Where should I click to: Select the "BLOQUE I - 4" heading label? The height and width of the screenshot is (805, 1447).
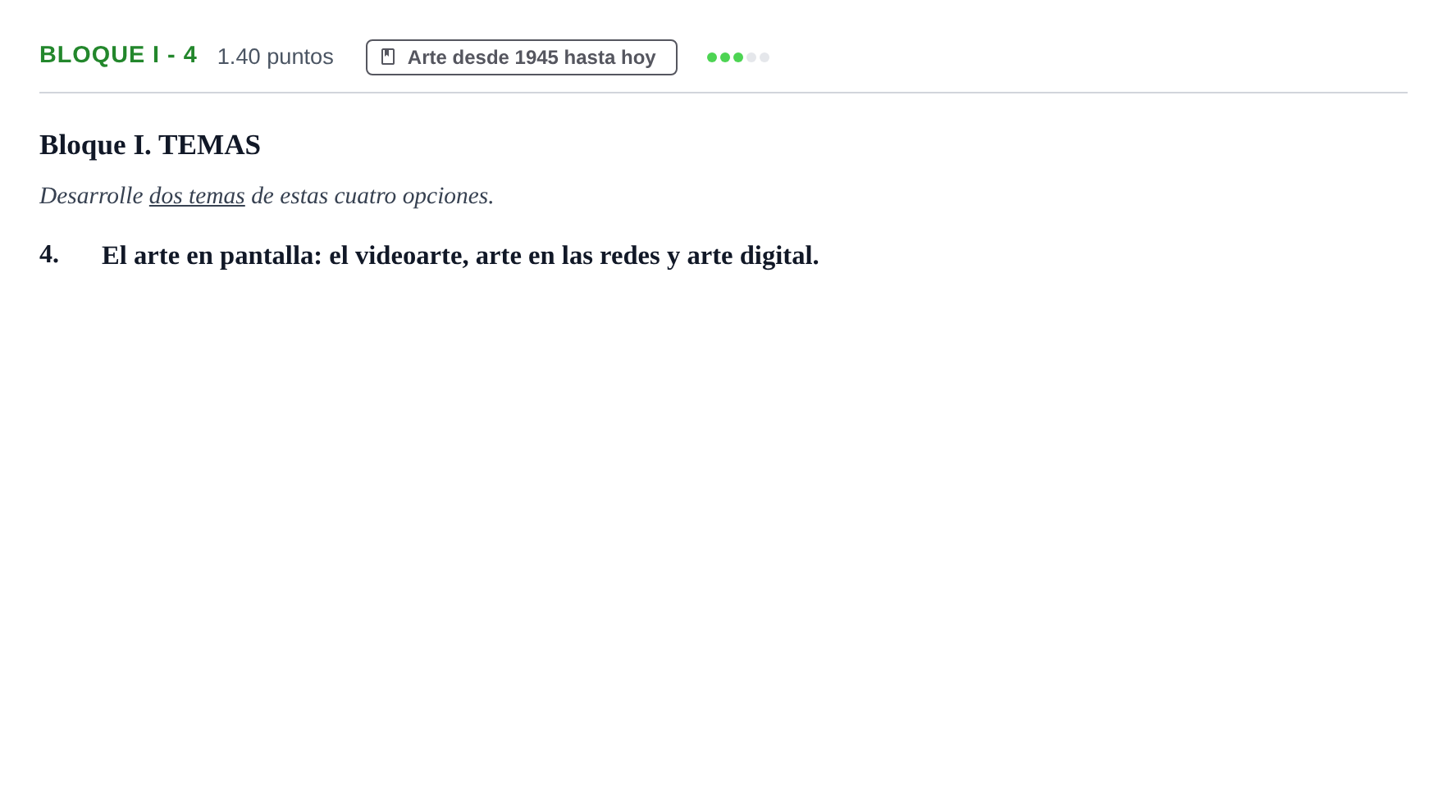pos(118,55)
